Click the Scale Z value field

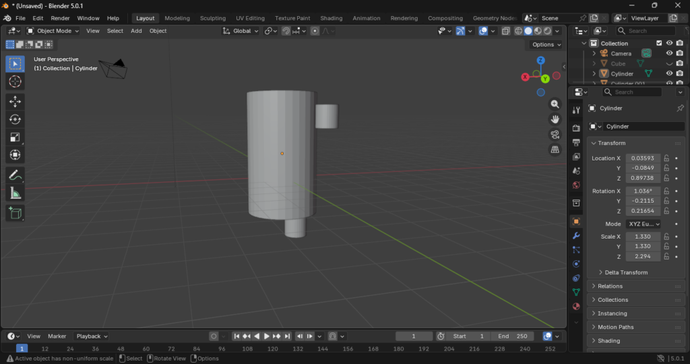pyautogui.click(x=643, y=257)
